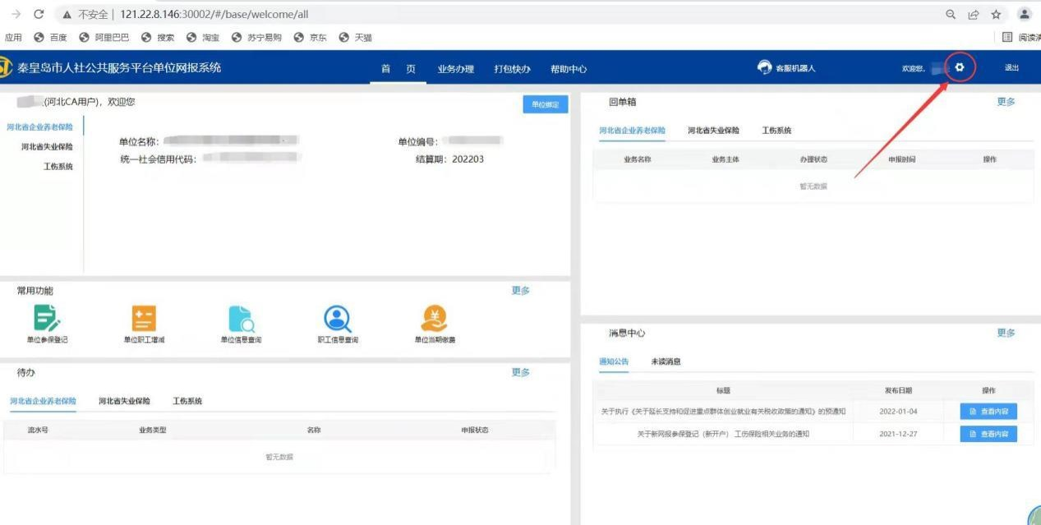Open the 单位信息查询 icon
Screen dimensions: 1041x525
241,319
